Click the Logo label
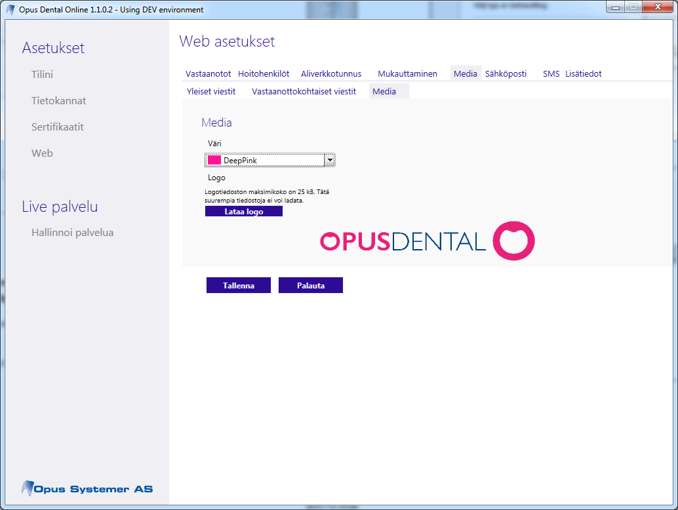 pyautogui.click(x=216, y=178)
